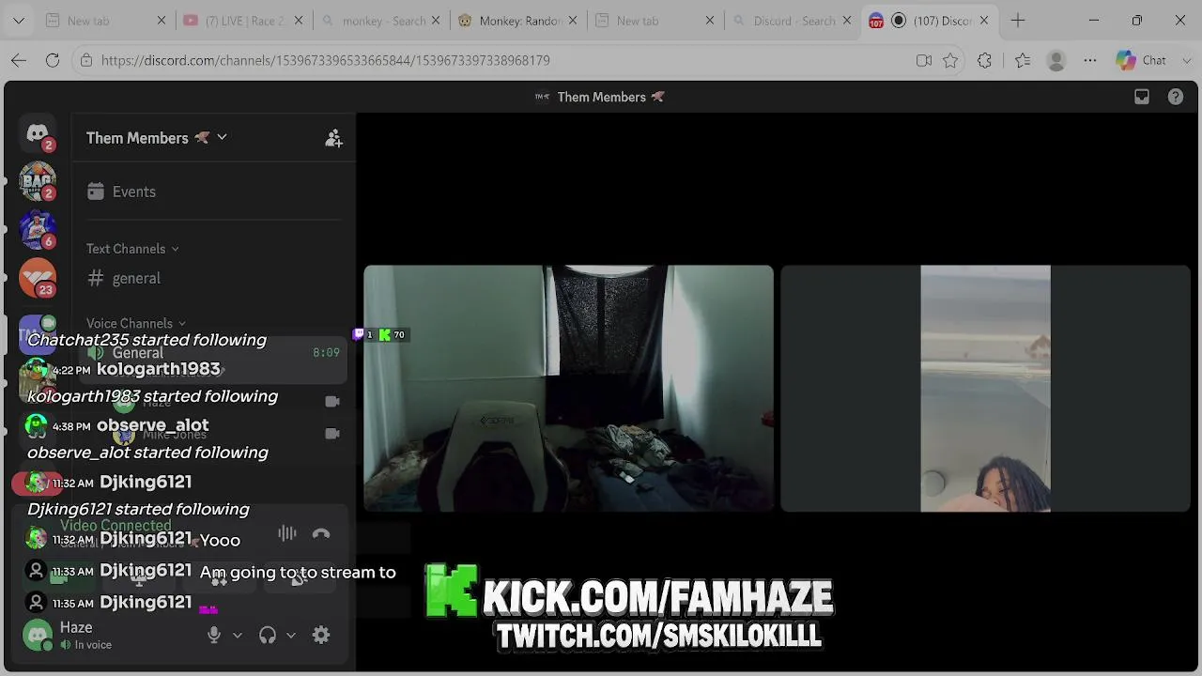
Task: Open the browser tab list dropdown
Action: pos(19,21)
